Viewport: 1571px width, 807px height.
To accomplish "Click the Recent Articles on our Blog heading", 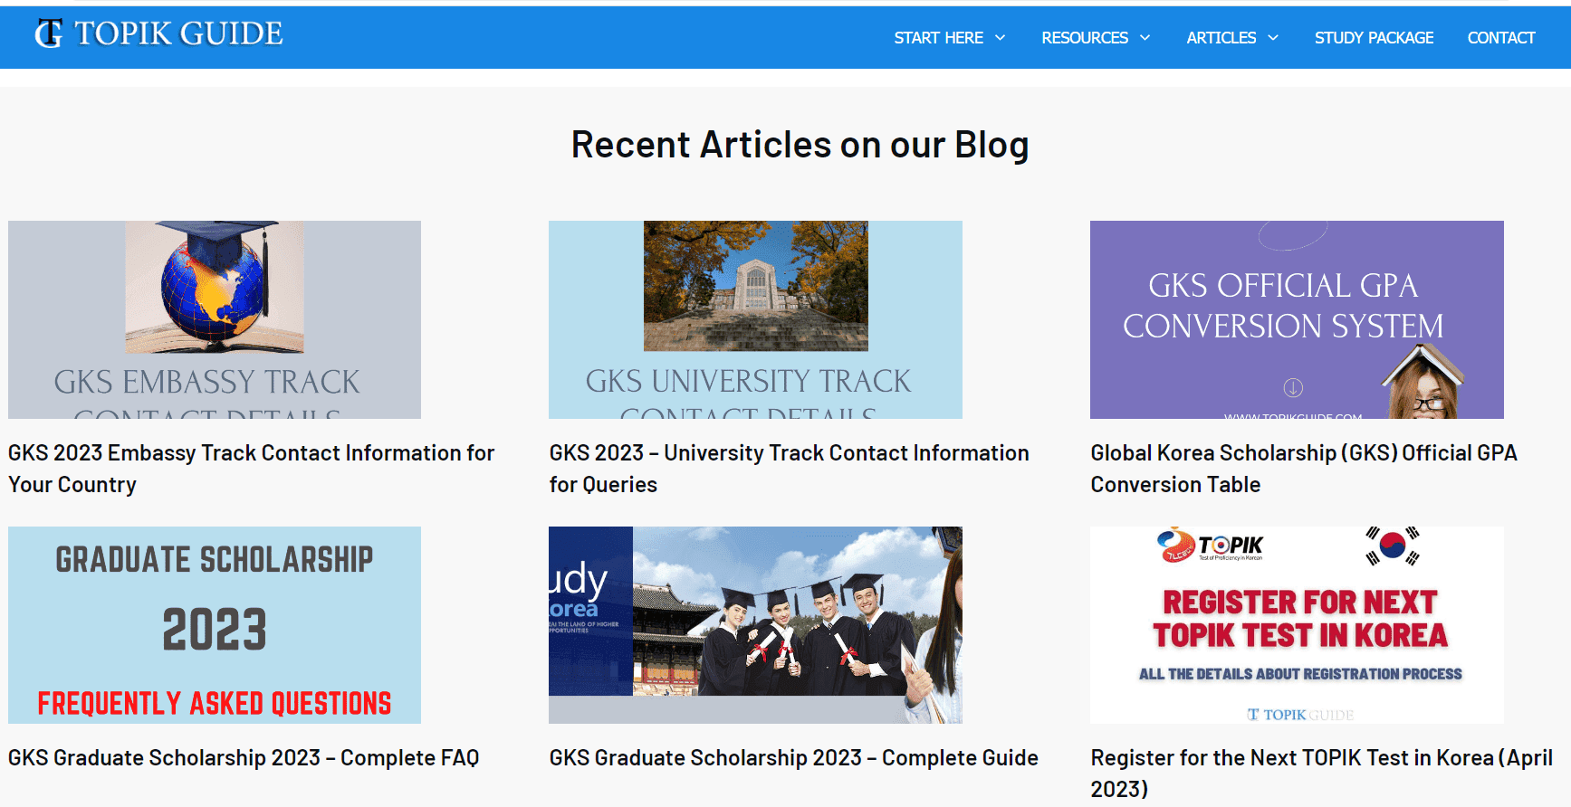I will point(800,145).
